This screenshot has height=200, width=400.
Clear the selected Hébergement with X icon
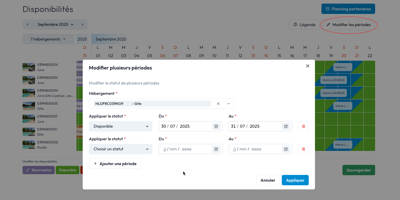point(218,104)
